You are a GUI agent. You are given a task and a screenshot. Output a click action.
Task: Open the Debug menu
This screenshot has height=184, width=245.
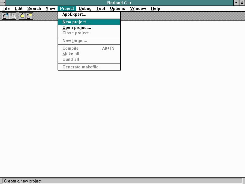(85, 9)
